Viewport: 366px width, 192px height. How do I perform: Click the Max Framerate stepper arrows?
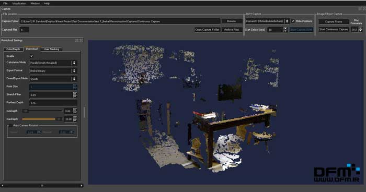tap(360, 30)
